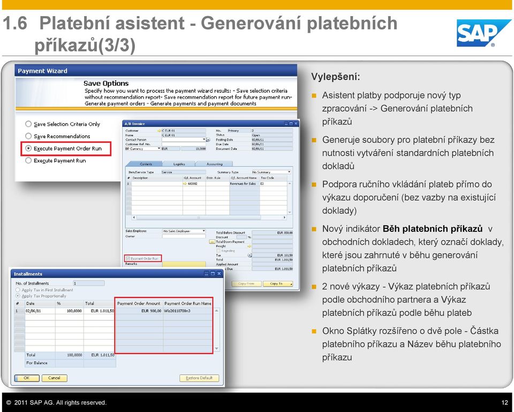Close the A/R Invoice window
514x412 pixels.
click(x=296, y=124)
